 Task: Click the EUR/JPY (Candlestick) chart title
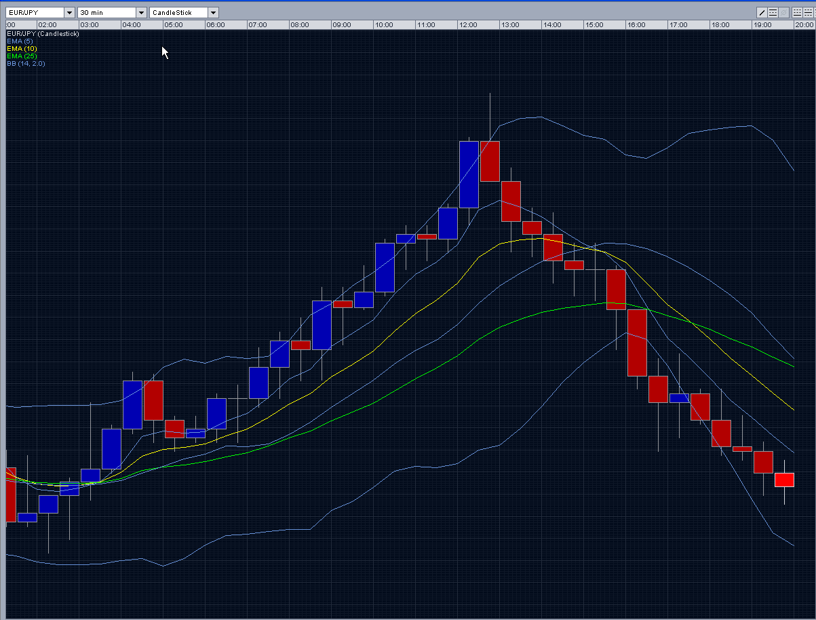(x=43, y=33)
